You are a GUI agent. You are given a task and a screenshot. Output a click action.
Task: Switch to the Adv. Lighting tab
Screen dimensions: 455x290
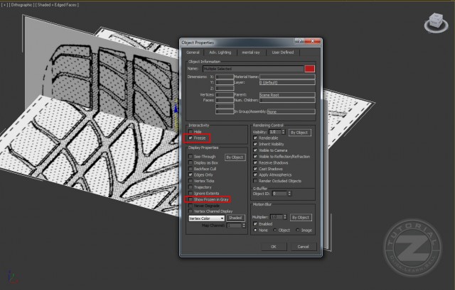(x=220, y=52)
